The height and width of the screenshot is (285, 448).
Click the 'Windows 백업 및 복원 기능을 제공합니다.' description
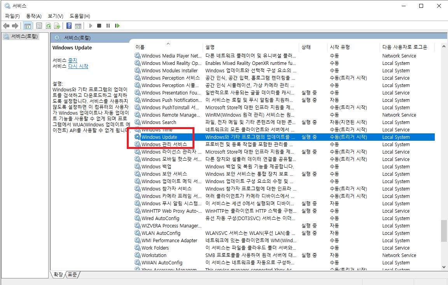point(249,166)
